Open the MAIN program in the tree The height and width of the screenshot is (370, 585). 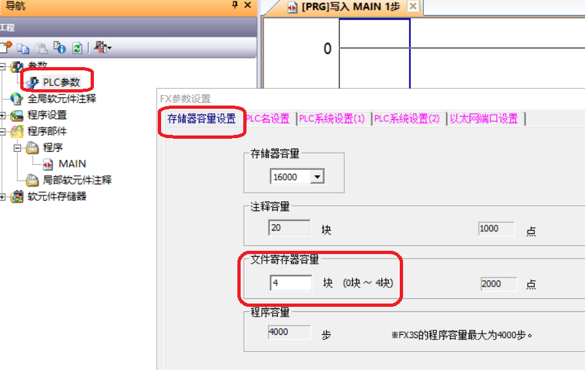(72, 164)
